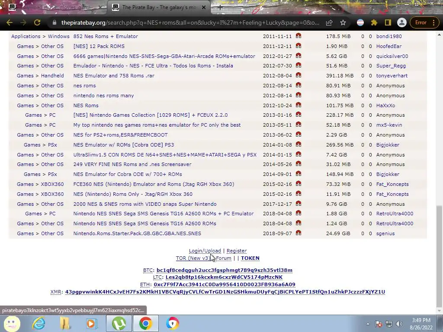Screen dimensions: 443x332
Task: Click magnet icon for Nintendo.Roms.Starter.Pack row
Action: click(299, 233)
